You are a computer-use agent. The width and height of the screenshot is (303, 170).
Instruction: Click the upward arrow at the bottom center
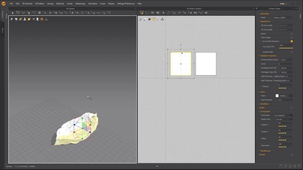(157, 166)
